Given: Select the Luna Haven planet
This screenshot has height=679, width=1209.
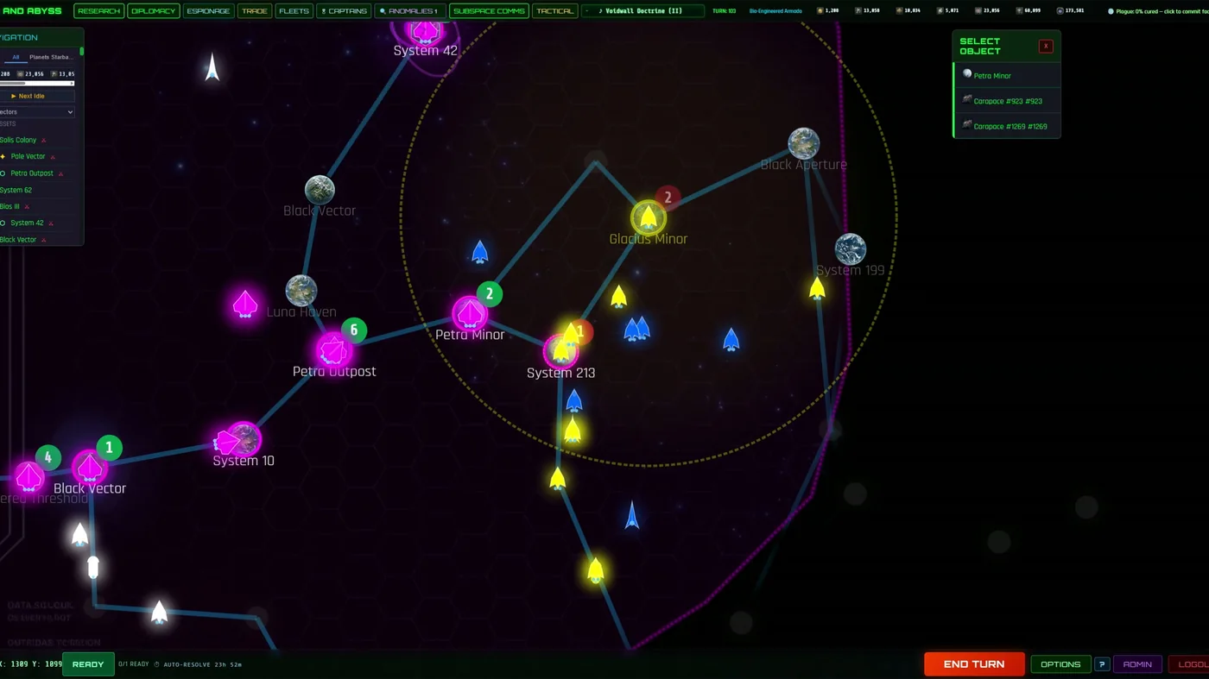Looking at the screenshot, I should point(301,291).
